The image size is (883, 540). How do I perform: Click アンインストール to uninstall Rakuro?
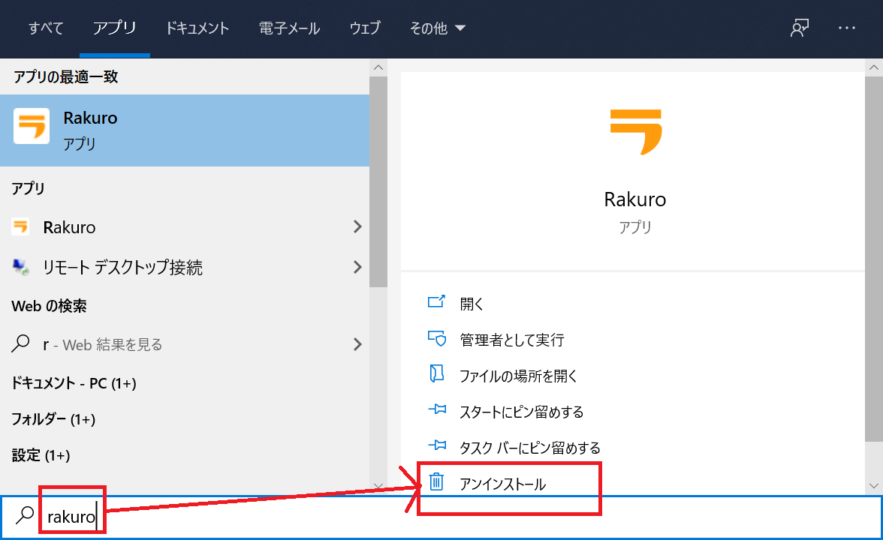coord(503,484)
